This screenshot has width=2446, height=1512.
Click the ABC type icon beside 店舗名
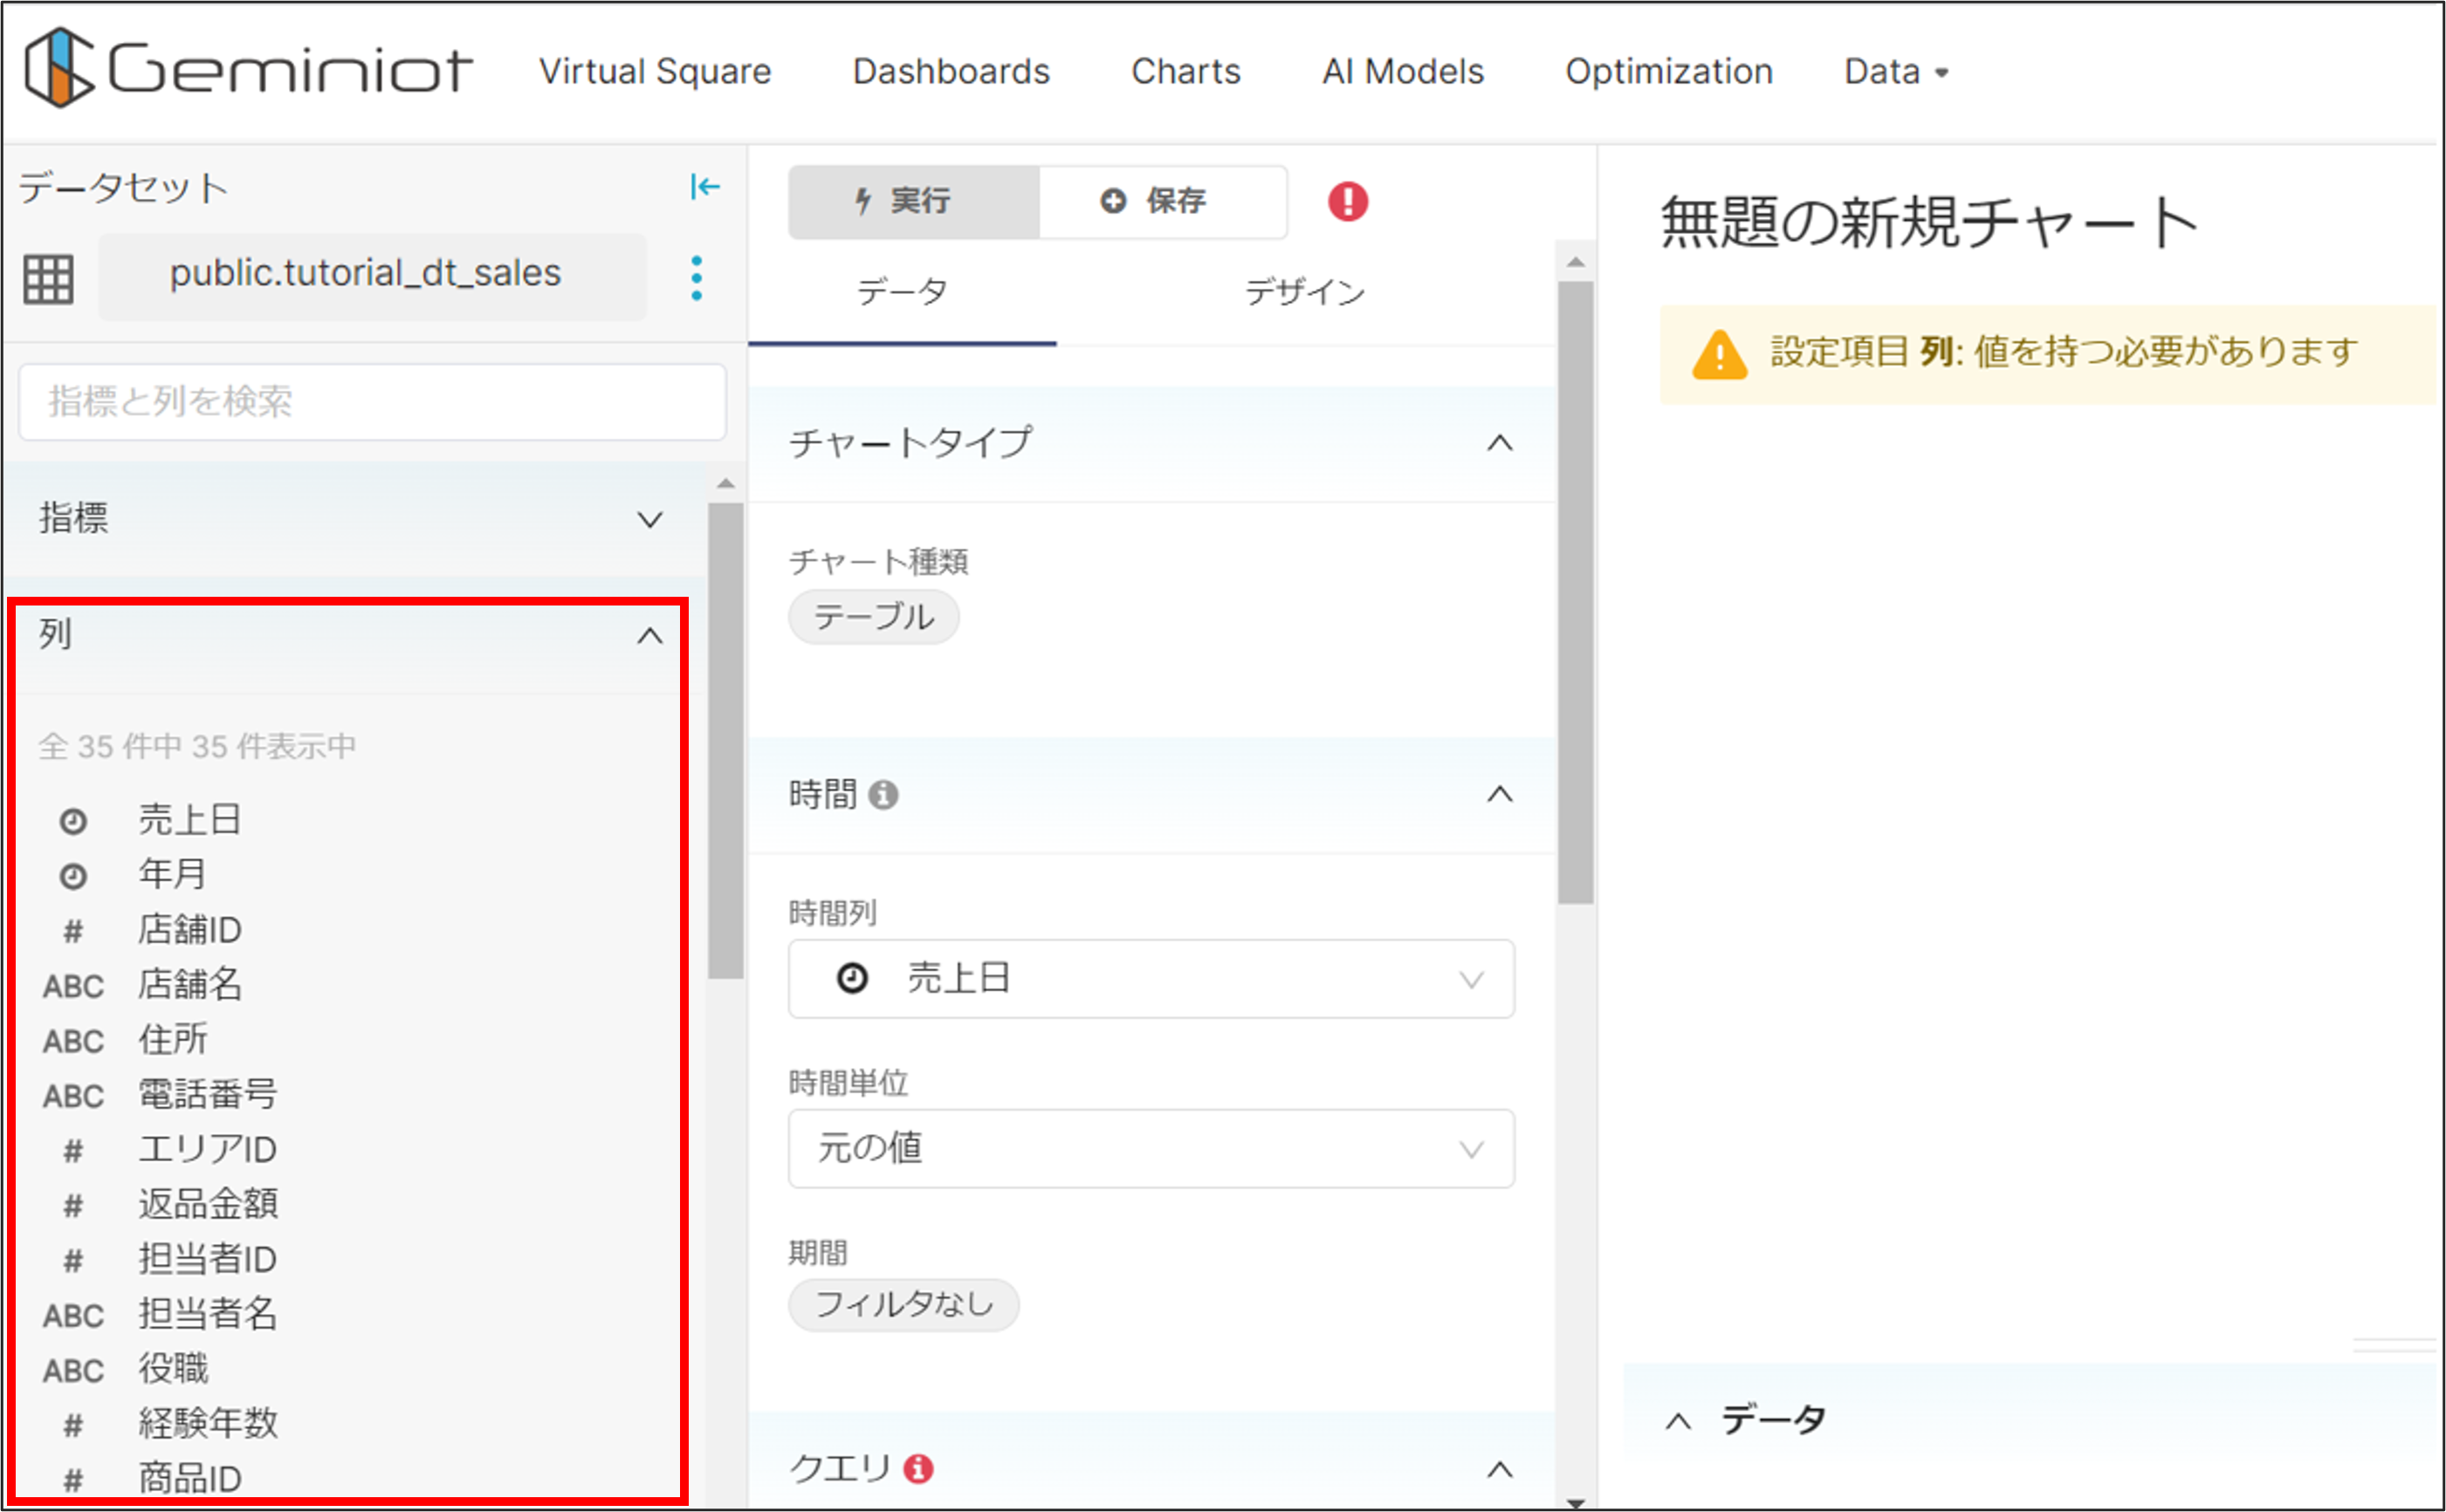click(73, 986)
